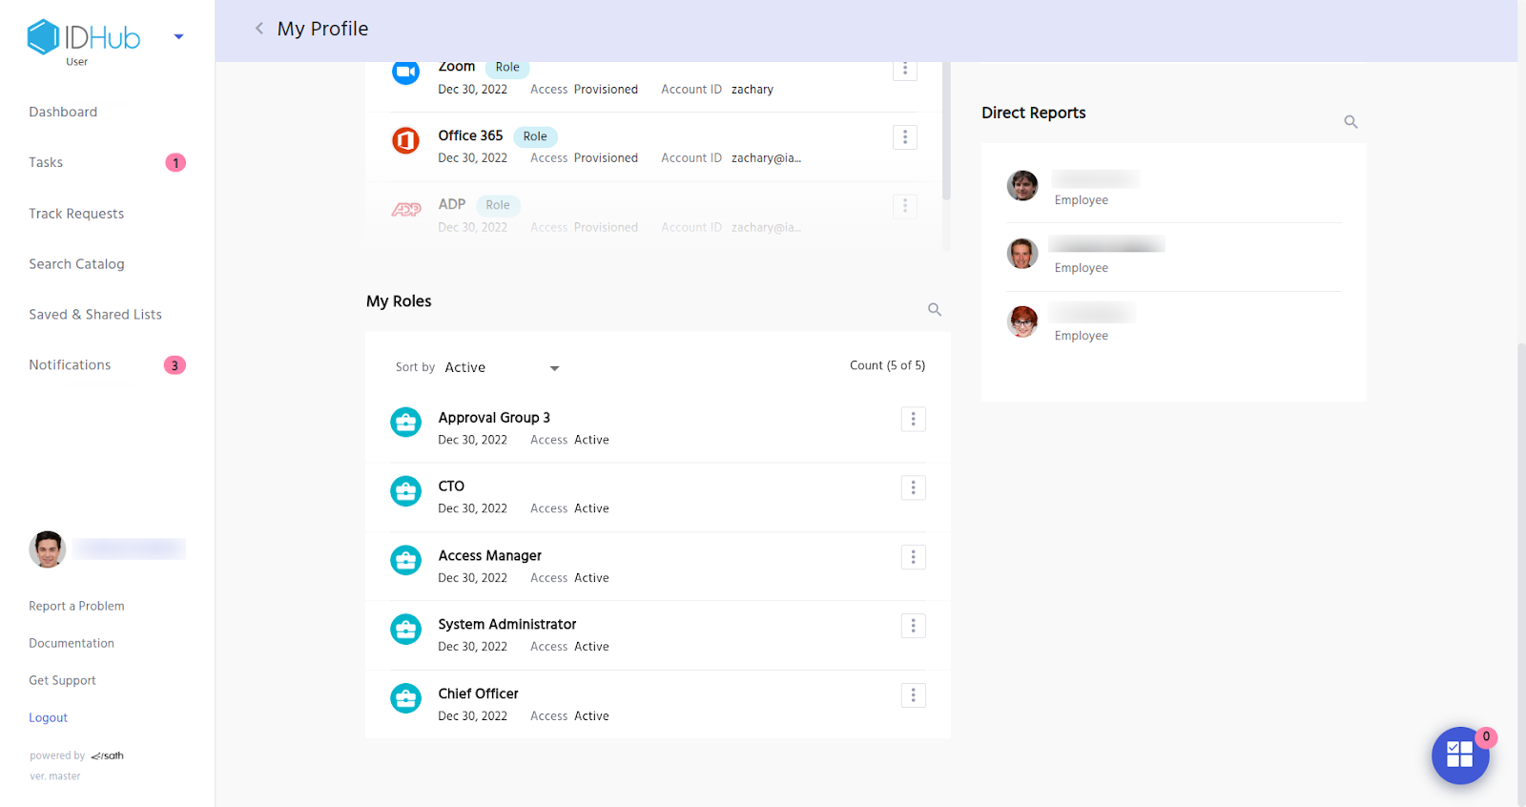Image resolution: width=1526 pixels, height=807 pixels.
Task: Open the three-dot menu for Chief Officer
Action: click(x=913, y=695)
